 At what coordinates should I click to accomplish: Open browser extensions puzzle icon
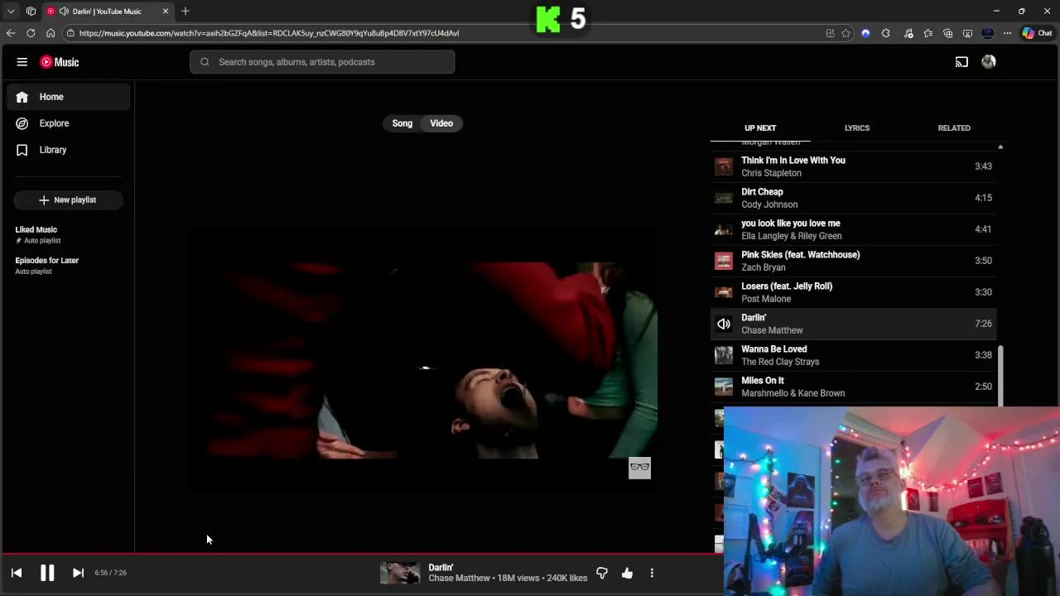click(886, 33)
